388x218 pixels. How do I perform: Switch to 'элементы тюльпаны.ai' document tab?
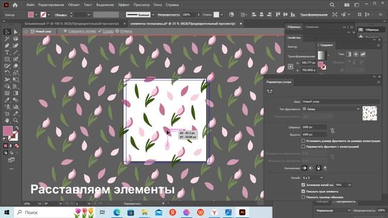[182, 24]
